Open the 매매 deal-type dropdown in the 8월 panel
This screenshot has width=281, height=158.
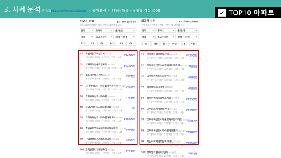click(x=87, y=37)
